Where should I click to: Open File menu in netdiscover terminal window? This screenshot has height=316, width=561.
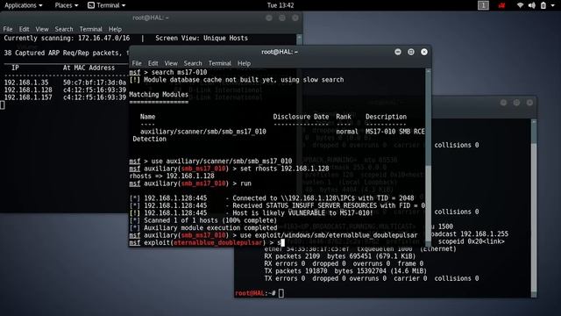pos(8,29)
